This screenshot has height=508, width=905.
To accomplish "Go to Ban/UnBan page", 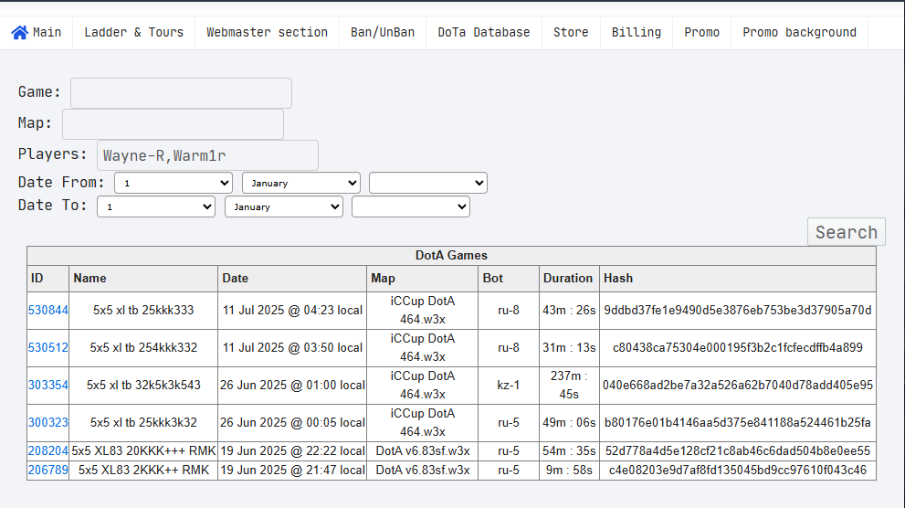I will [383, 32].
